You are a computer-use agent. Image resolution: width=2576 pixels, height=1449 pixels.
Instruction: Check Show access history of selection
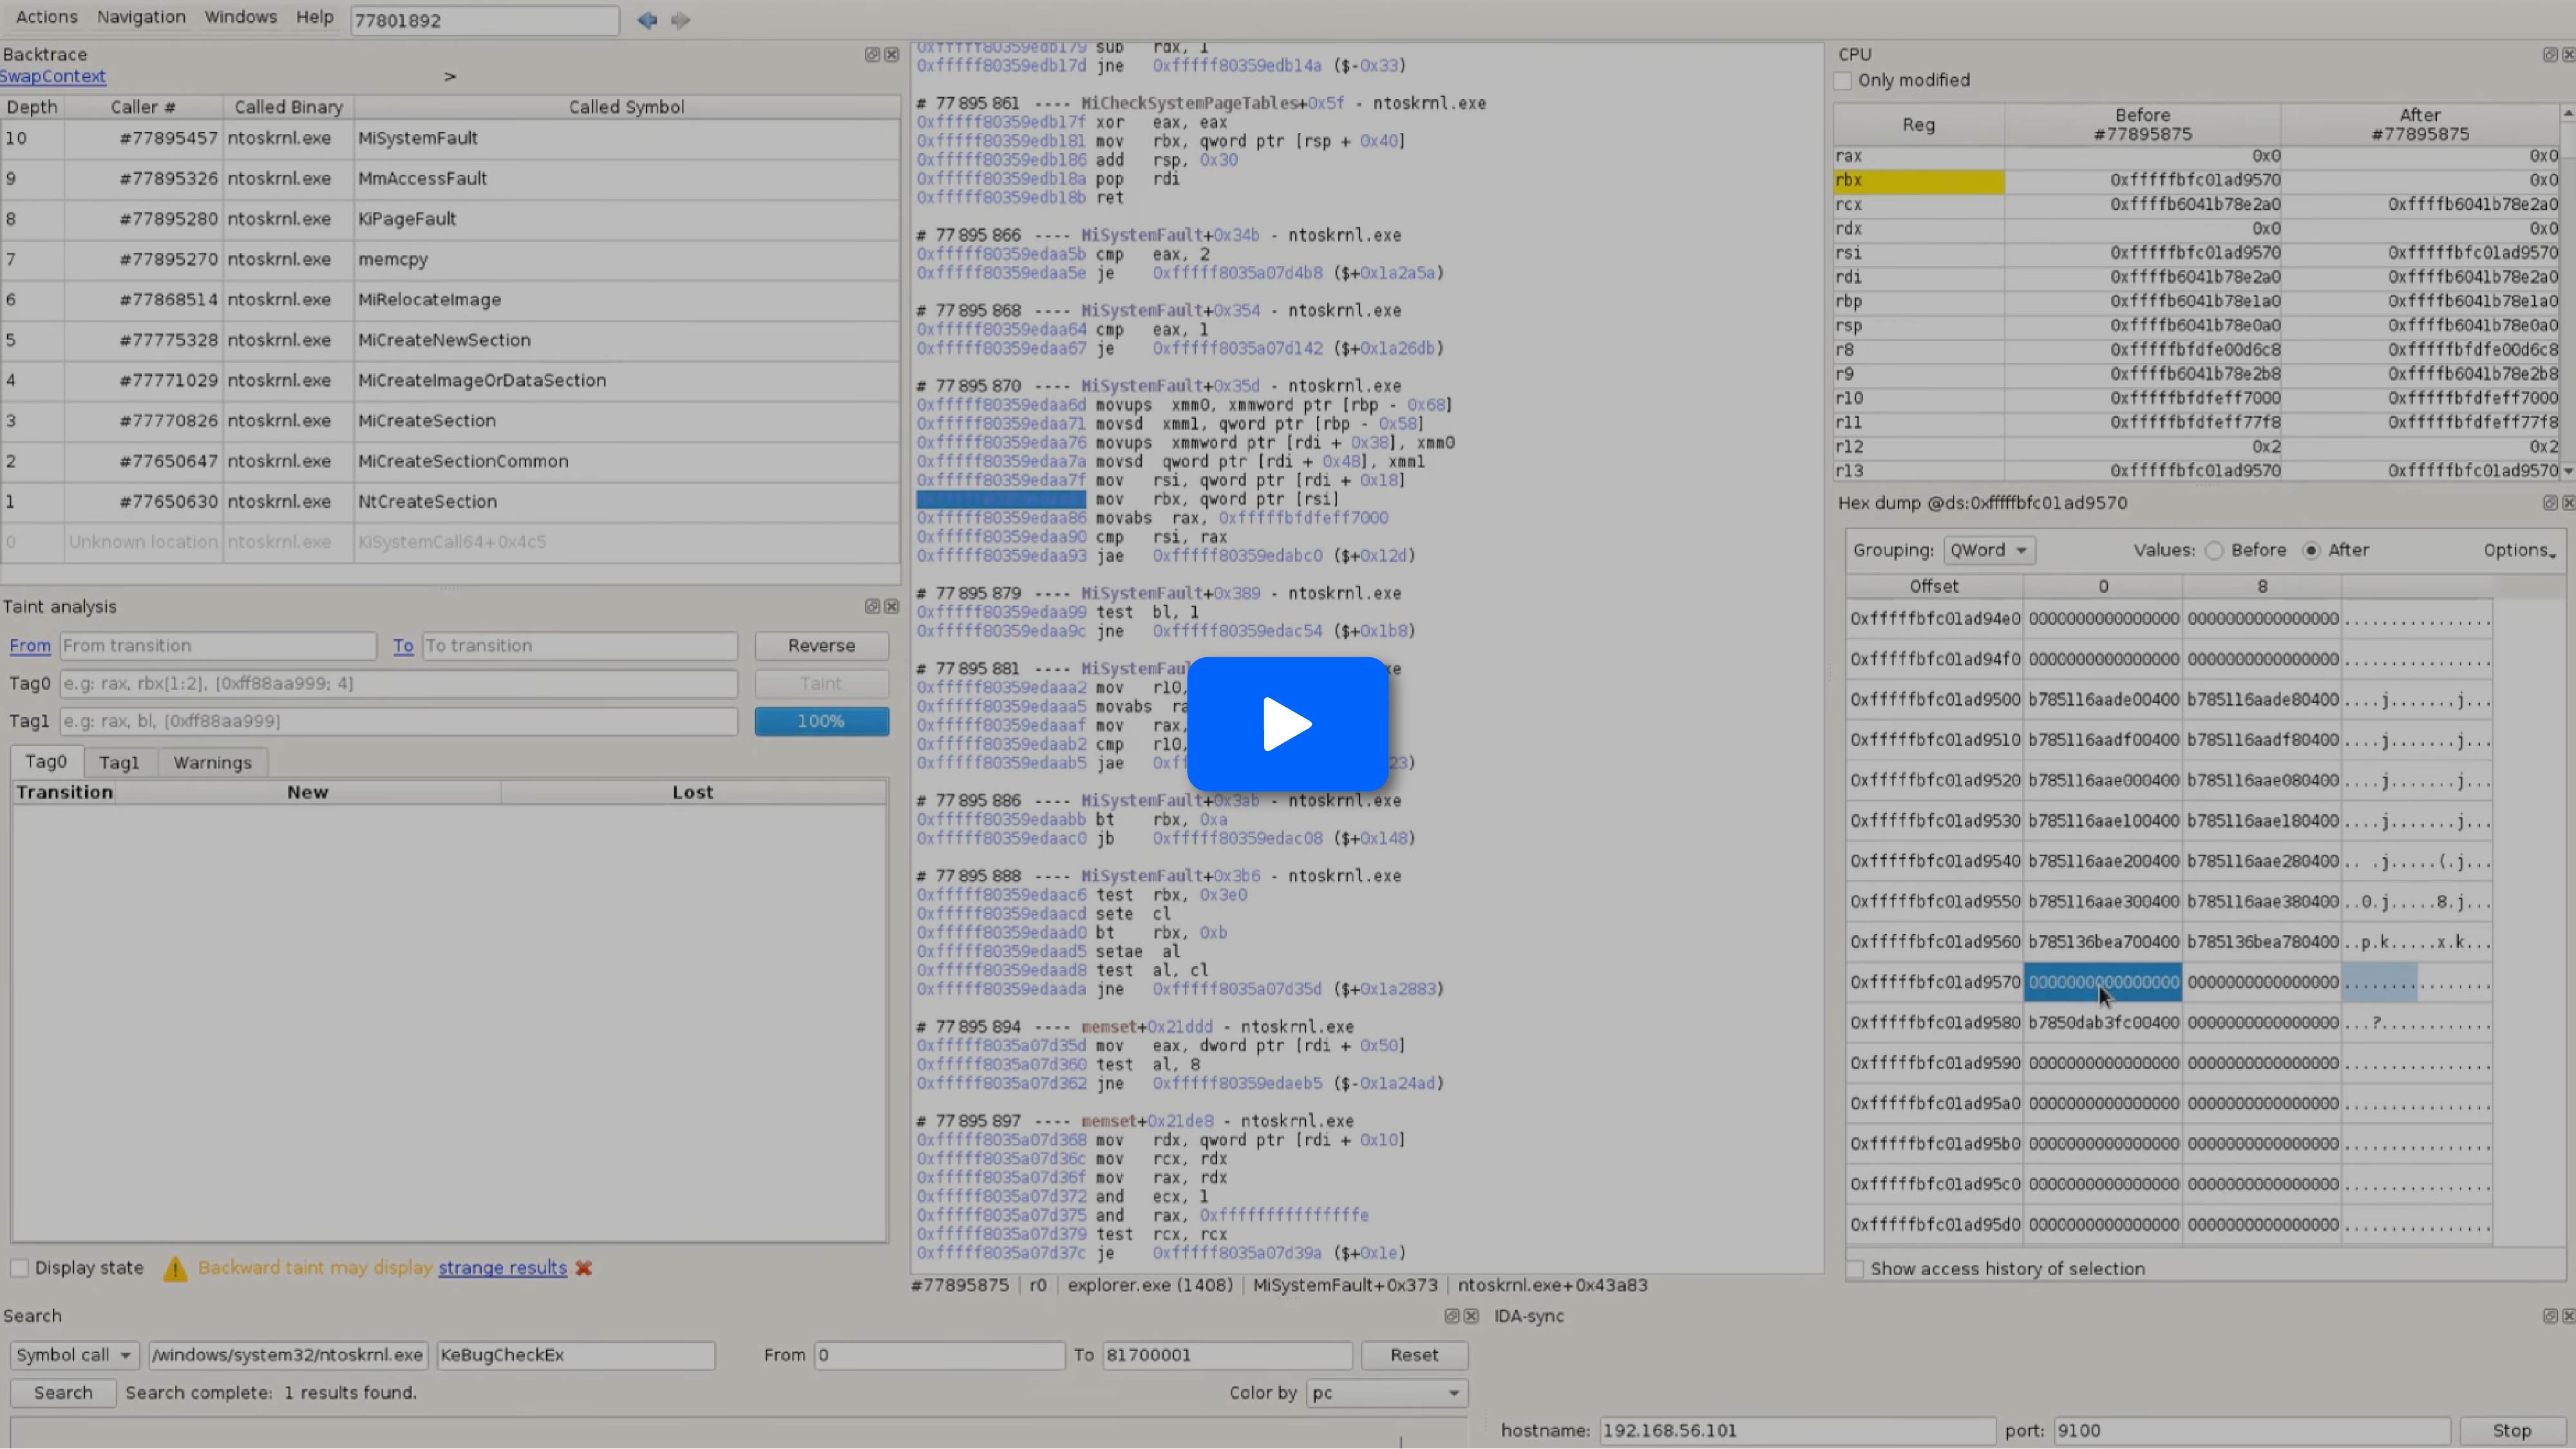click(x=1856, y=1268)
